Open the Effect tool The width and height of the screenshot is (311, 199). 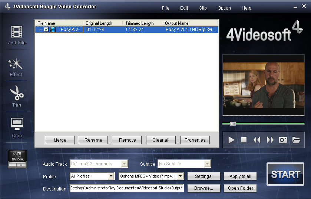tap(16, 68)
